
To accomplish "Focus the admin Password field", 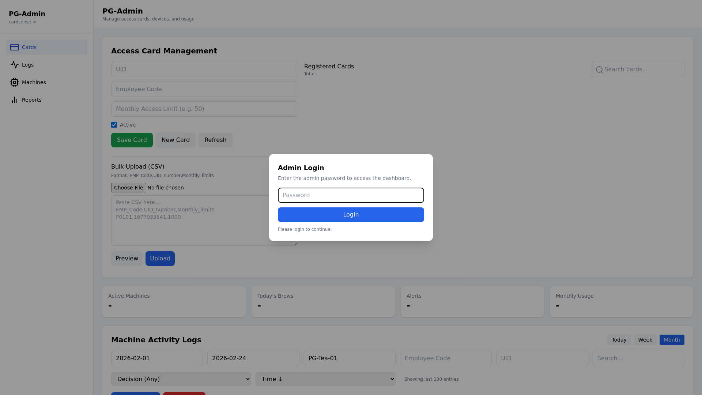I will 351,195.
